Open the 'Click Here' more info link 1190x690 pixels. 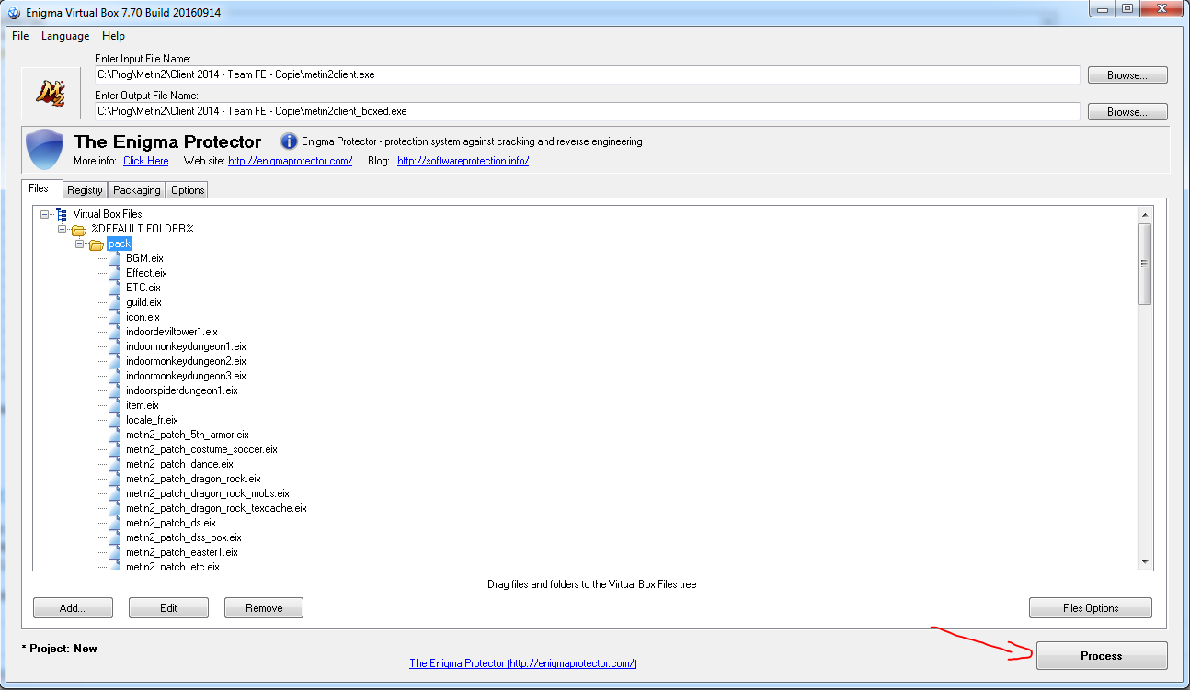pyautogui.click(x=146, y=161)
